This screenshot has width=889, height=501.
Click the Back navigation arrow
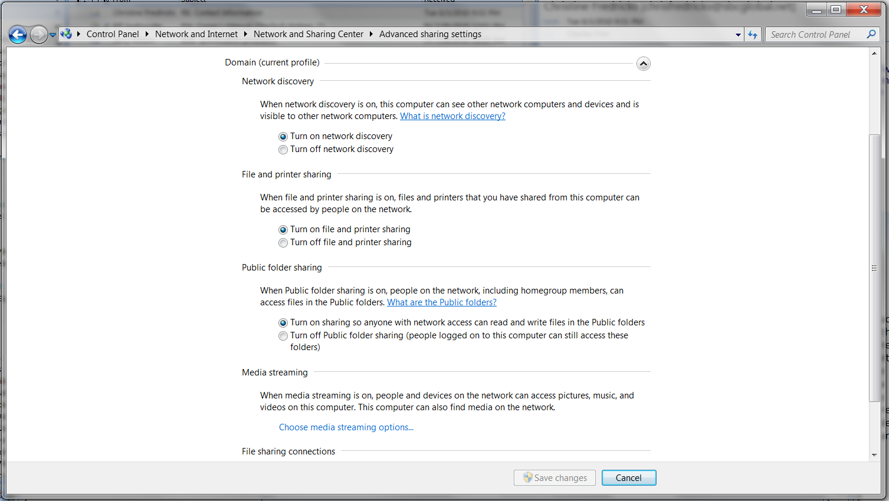click(18, 35)
